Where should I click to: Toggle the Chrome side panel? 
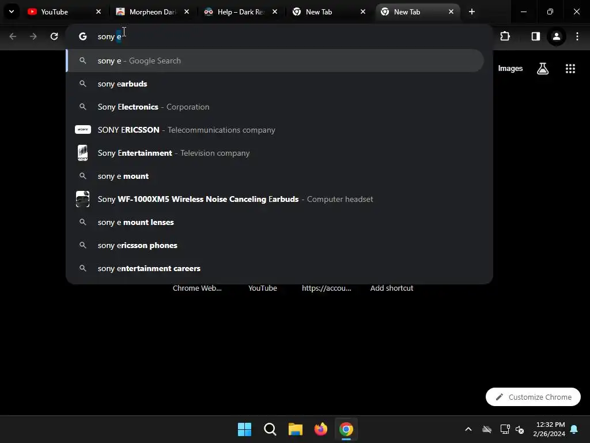pos(535,36)
